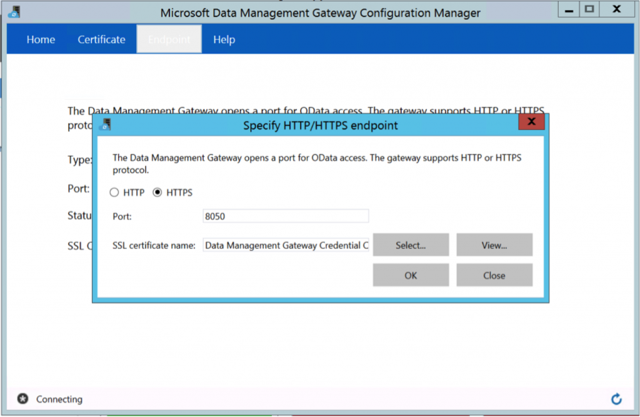Image resolution: width=640 pixels, height=417 pixels.
Task: Click the refresh icon in status bar
Action: [616, 399]
